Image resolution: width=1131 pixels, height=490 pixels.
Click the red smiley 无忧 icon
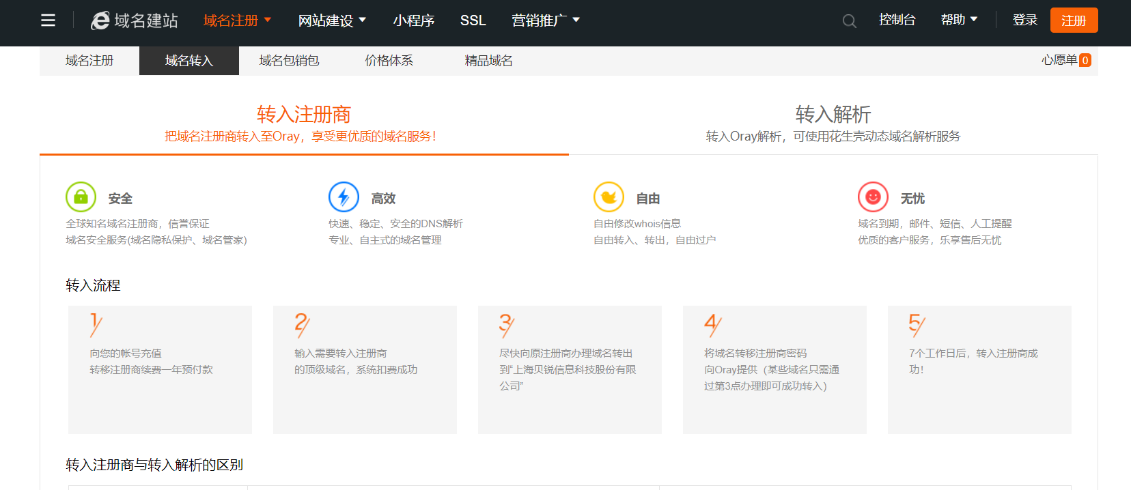(x=873, y=197)
